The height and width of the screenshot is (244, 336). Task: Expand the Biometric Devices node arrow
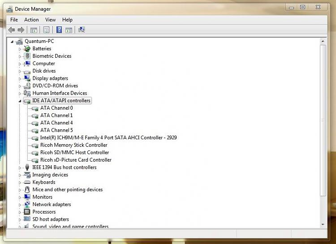[x=20, y=56]
